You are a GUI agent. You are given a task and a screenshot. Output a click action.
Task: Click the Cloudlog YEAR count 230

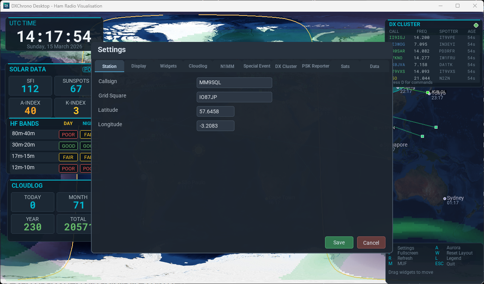pos(32,227)
